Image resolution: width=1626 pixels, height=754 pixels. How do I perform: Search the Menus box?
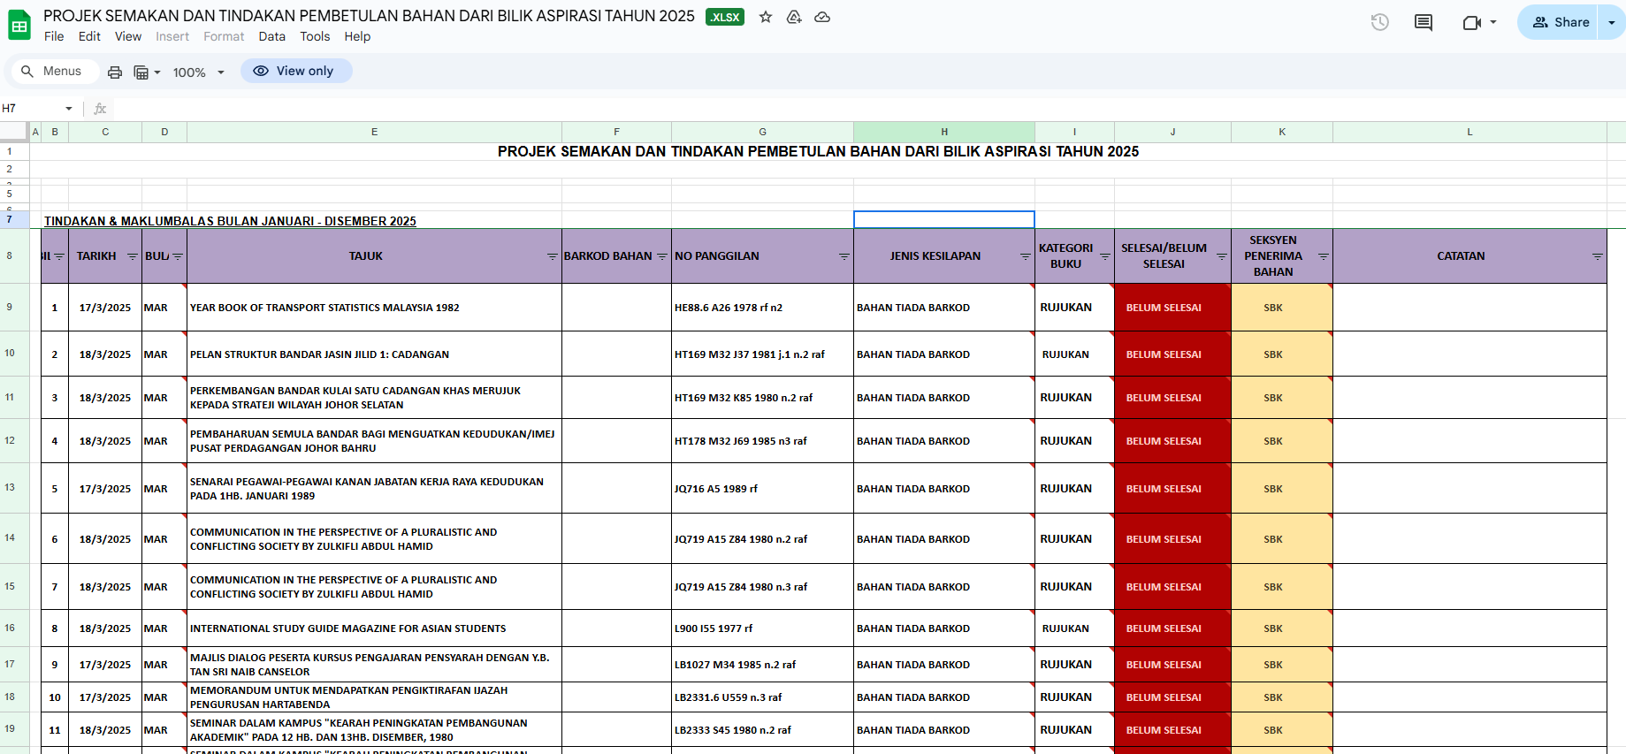point(53,71)
